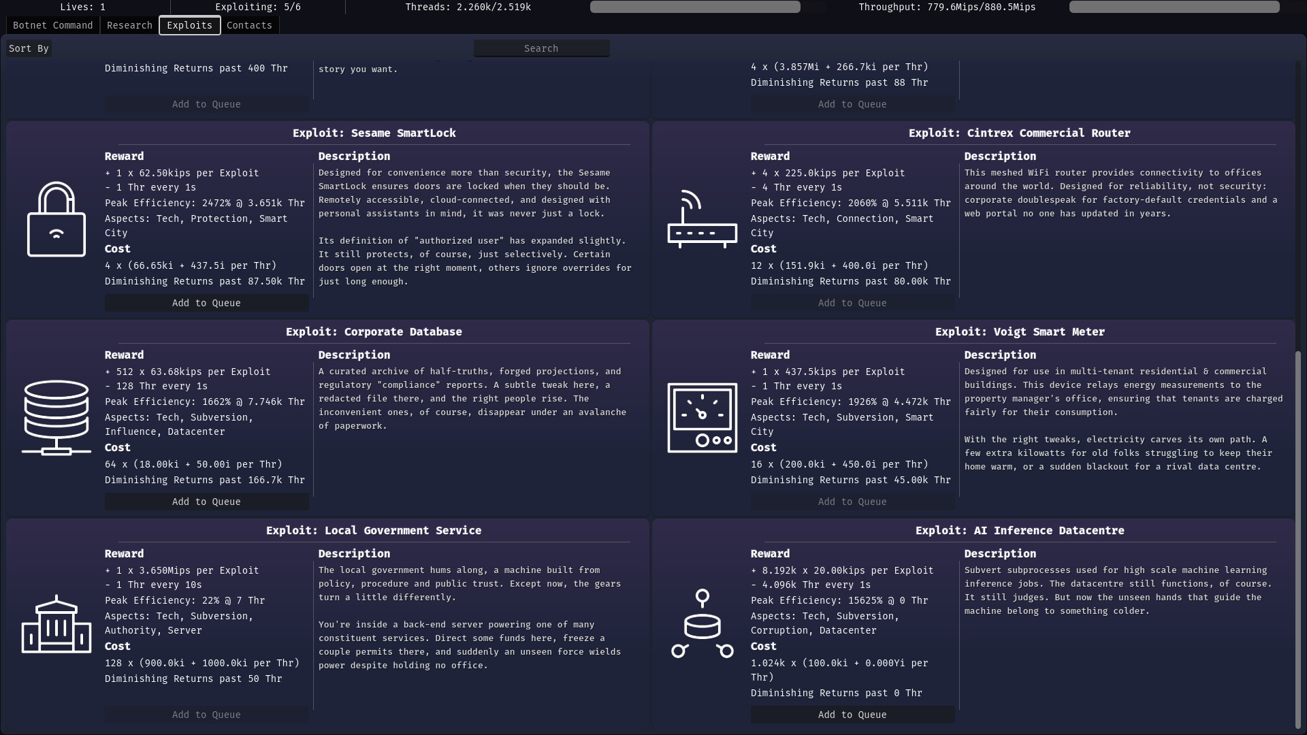The width and height of the screenshot is (1307, 735).
Task: Select the Cintrex Commercial Router icon
Action: [702, 219]
